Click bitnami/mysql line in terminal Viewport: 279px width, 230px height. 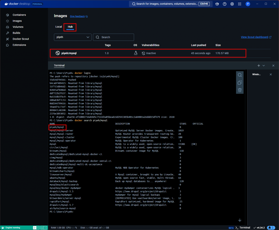pyautogui.click(x=58, y=151)
